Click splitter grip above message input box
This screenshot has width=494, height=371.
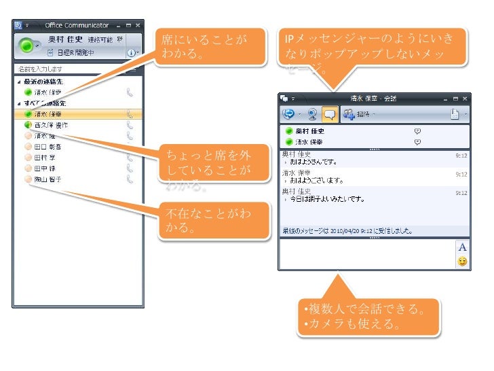(375, 238)
